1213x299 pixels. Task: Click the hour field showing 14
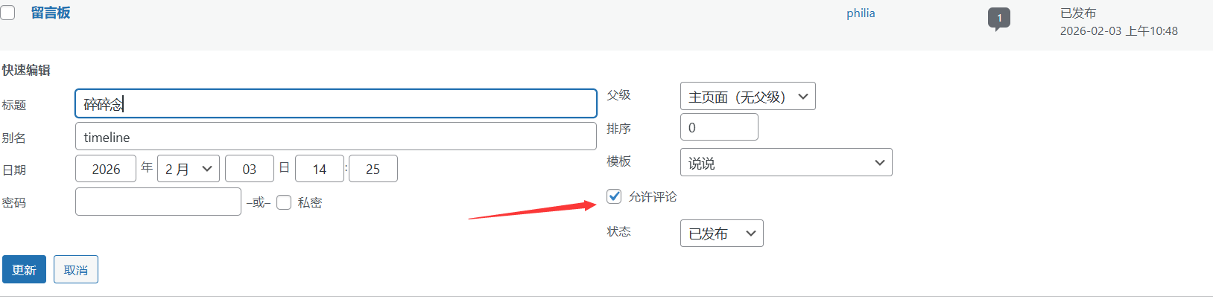[320, 169]
